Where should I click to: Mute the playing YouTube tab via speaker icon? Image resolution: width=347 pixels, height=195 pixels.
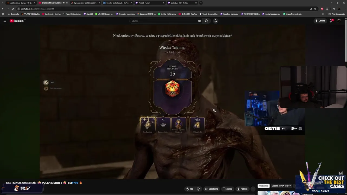tap(64, 3)
